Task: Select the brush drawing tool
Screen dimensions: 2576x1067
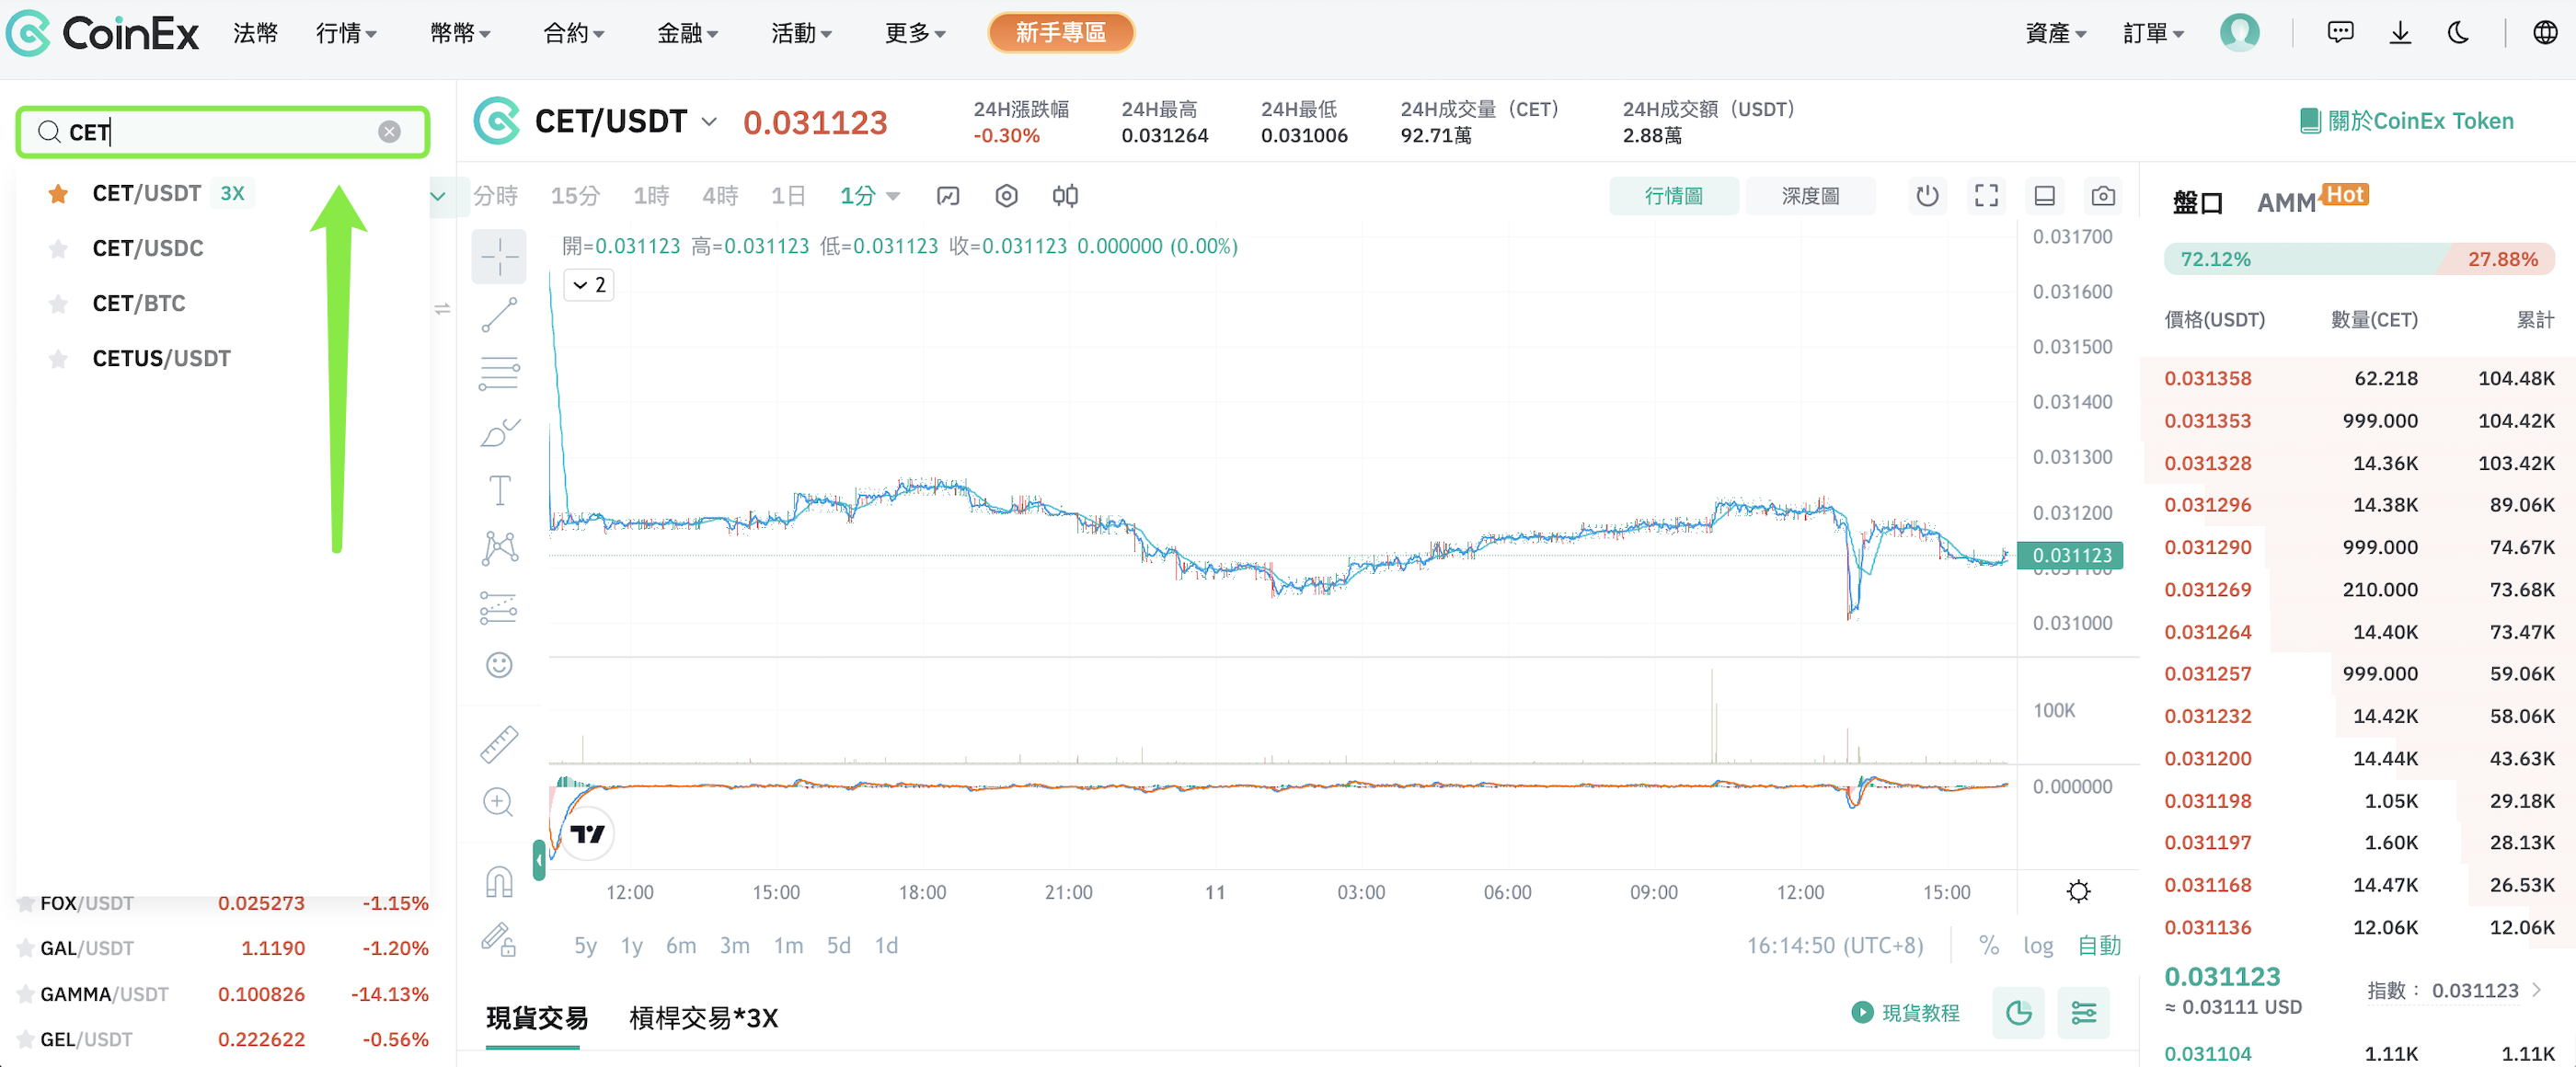Action: tap(498, 432)
